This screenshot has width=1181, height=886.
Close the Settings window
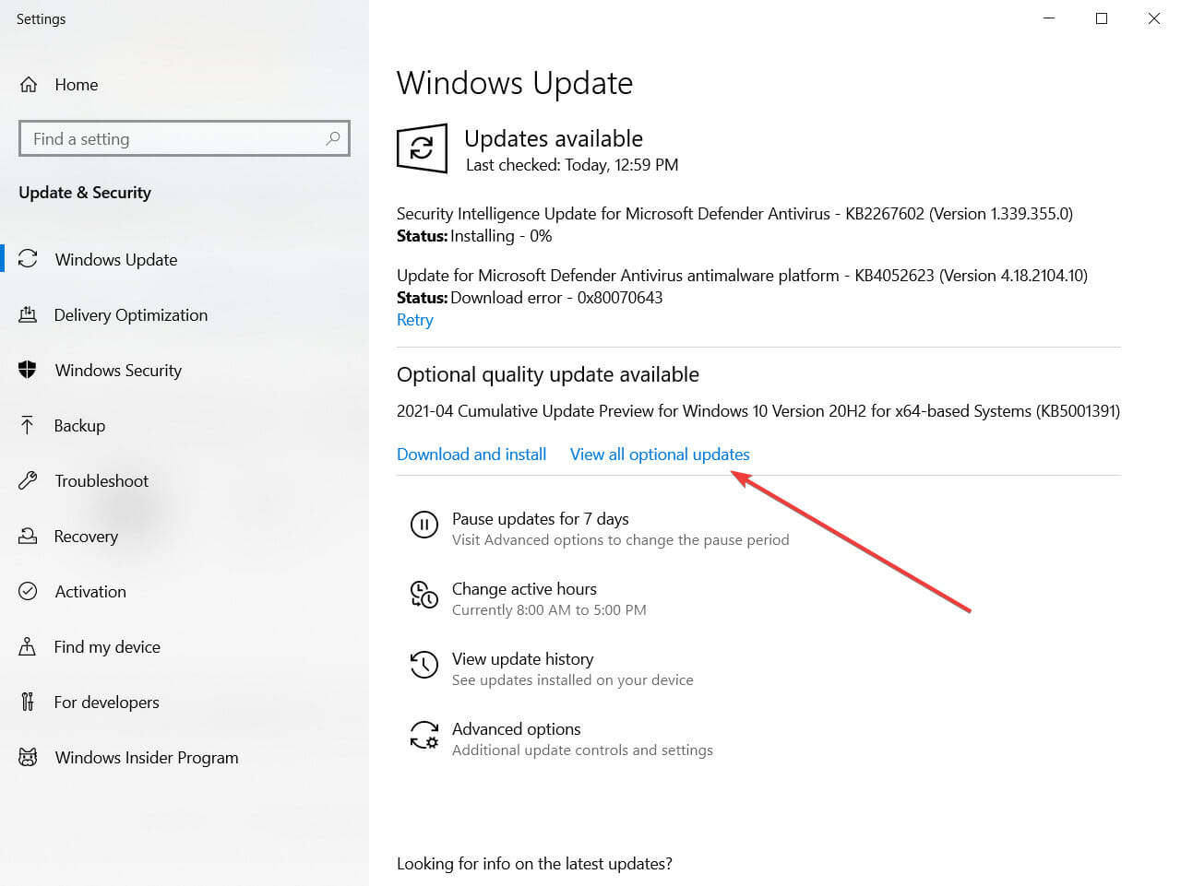coord(1154,18)
